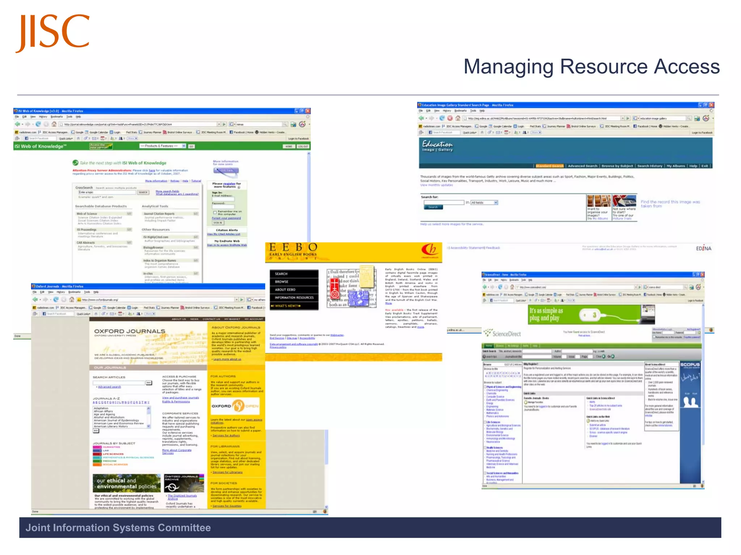Open Bookmarks menu in ISI Web of Knowledge window
741x555 pixels.
(56, 116)
